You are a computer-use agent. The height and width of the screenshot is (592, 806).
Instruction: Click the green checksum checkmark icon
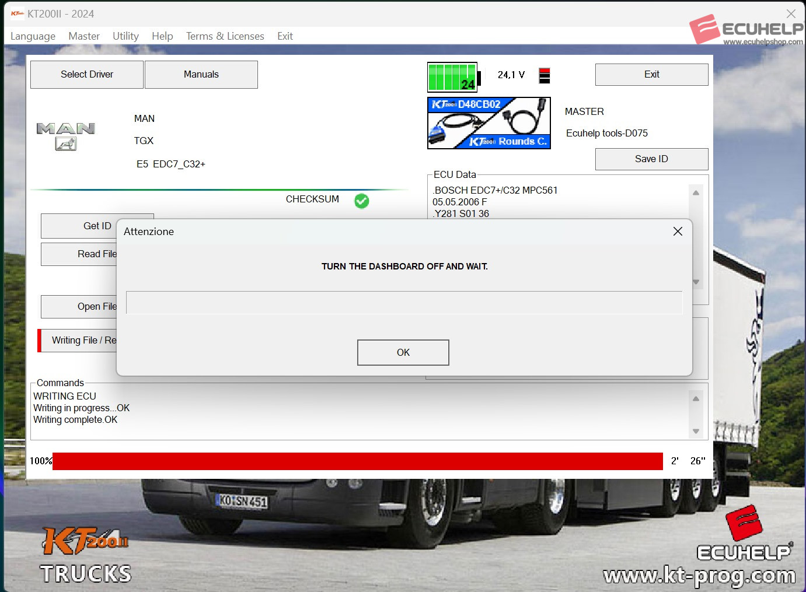coord(362,201)
